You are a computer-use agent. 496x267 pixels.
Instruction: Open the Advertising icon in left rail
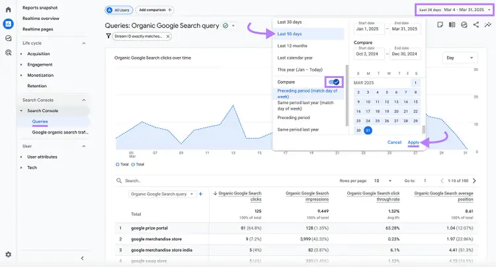[8, 52]
